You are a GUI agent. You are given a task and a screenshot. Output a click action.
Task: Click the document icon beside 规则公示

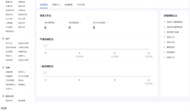coord(164,37)
